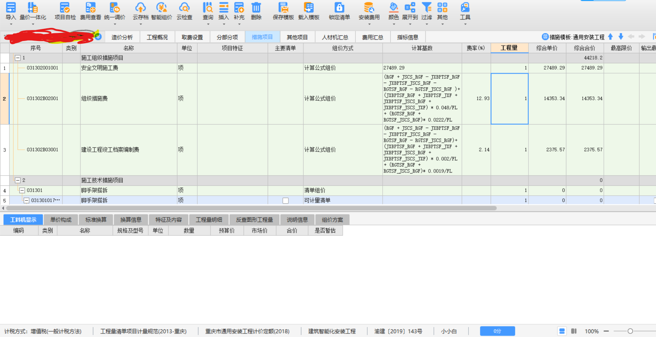Click the 颜色 color icon

point(394,8)
